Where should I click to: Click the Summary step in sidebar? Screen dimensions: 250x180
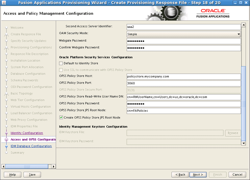[x=17, y=153]
